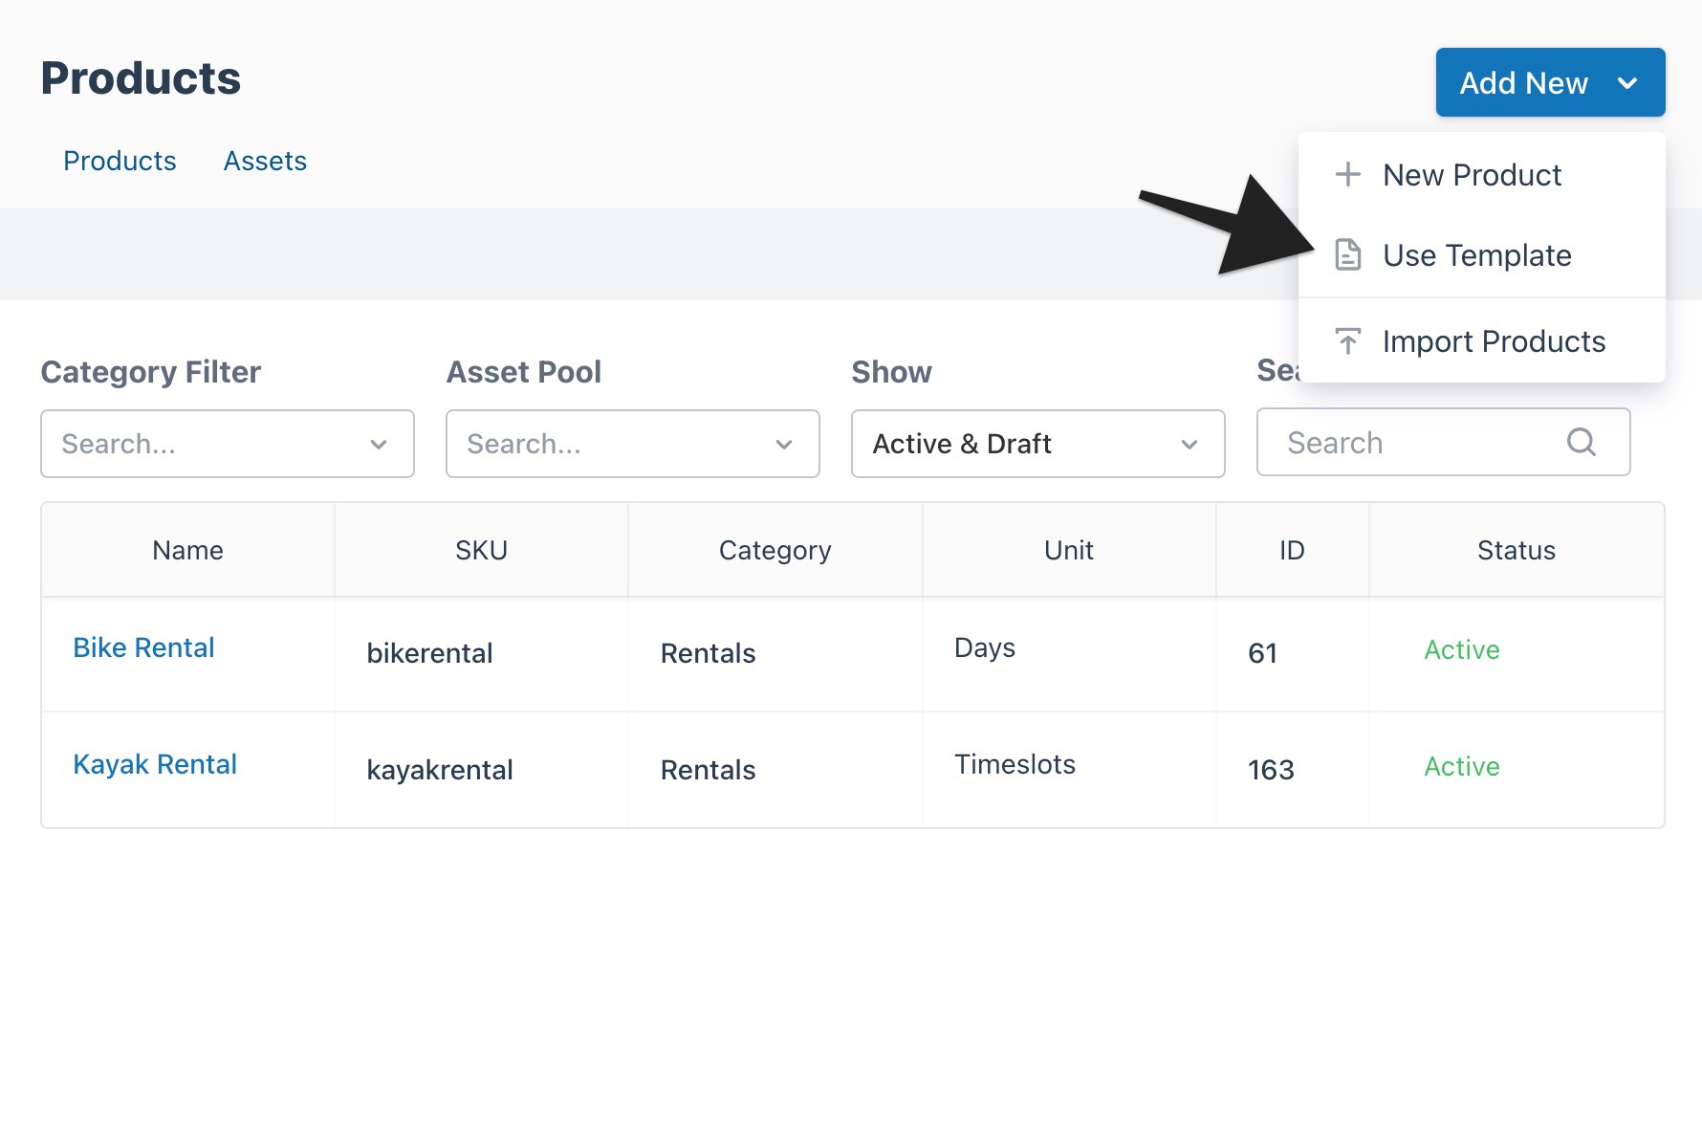Click Rentals category in Bike Rental row
Viewport: 1702px width, 1138px height.
pyautogui.click(x=708, y=653)
